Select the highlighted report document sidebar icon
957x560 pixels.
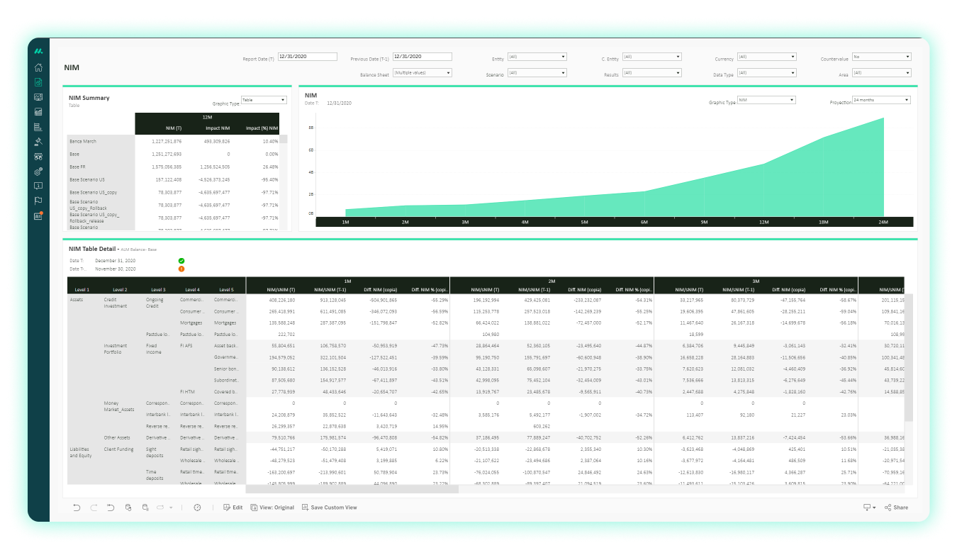pyautogui.click(x=38, y=82)
